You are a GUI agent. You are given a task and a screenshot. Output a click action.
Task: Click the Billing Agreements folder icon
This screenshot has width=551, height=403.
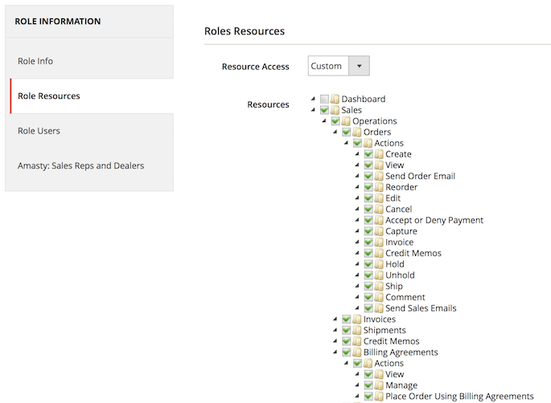(x=357, y=352)
